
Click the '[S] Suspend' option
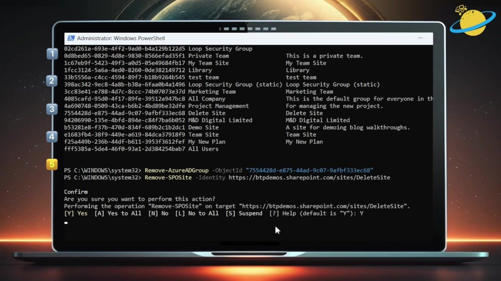coord(244,213)
